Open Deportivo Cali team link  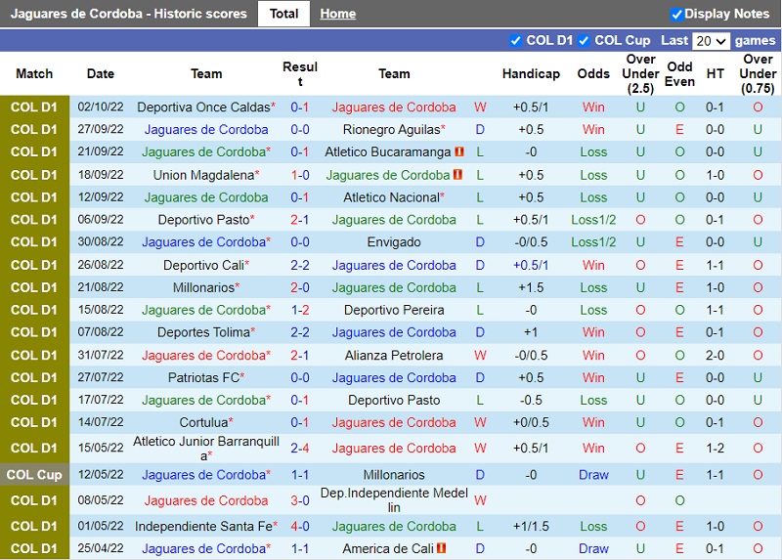(x=206, y=265)
